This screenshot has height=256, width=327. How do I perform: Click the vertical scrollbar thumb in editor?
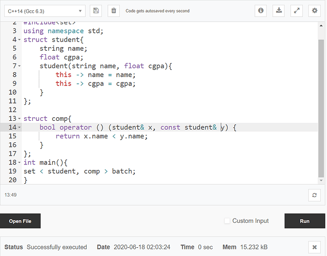pyautogui.click(x=321, y=109)
